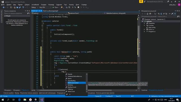
Task: Select the Решение "autorun" root item
Action: tap(154, 19)
